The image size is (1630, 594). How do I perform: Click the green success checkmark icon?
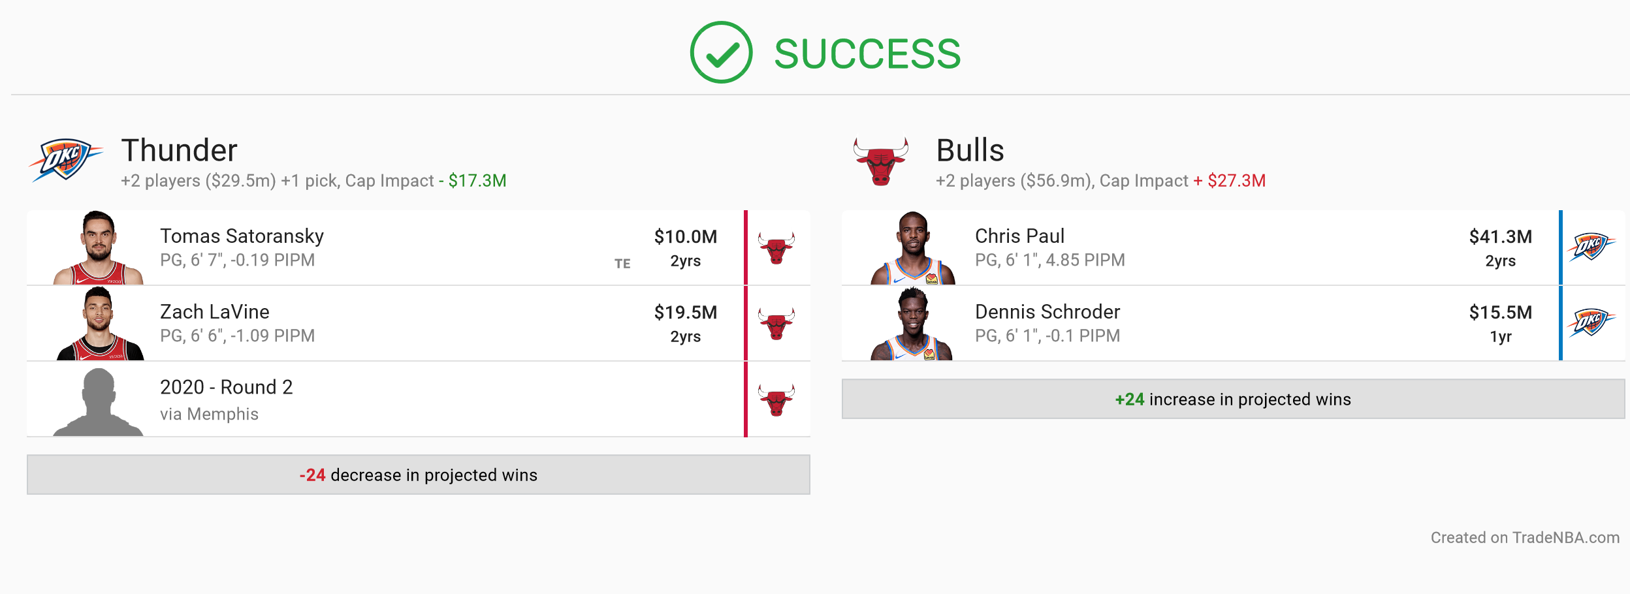(721, 52)
